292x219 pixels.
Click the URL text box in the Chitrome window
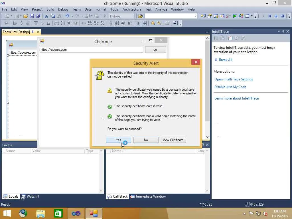point(91,50)
